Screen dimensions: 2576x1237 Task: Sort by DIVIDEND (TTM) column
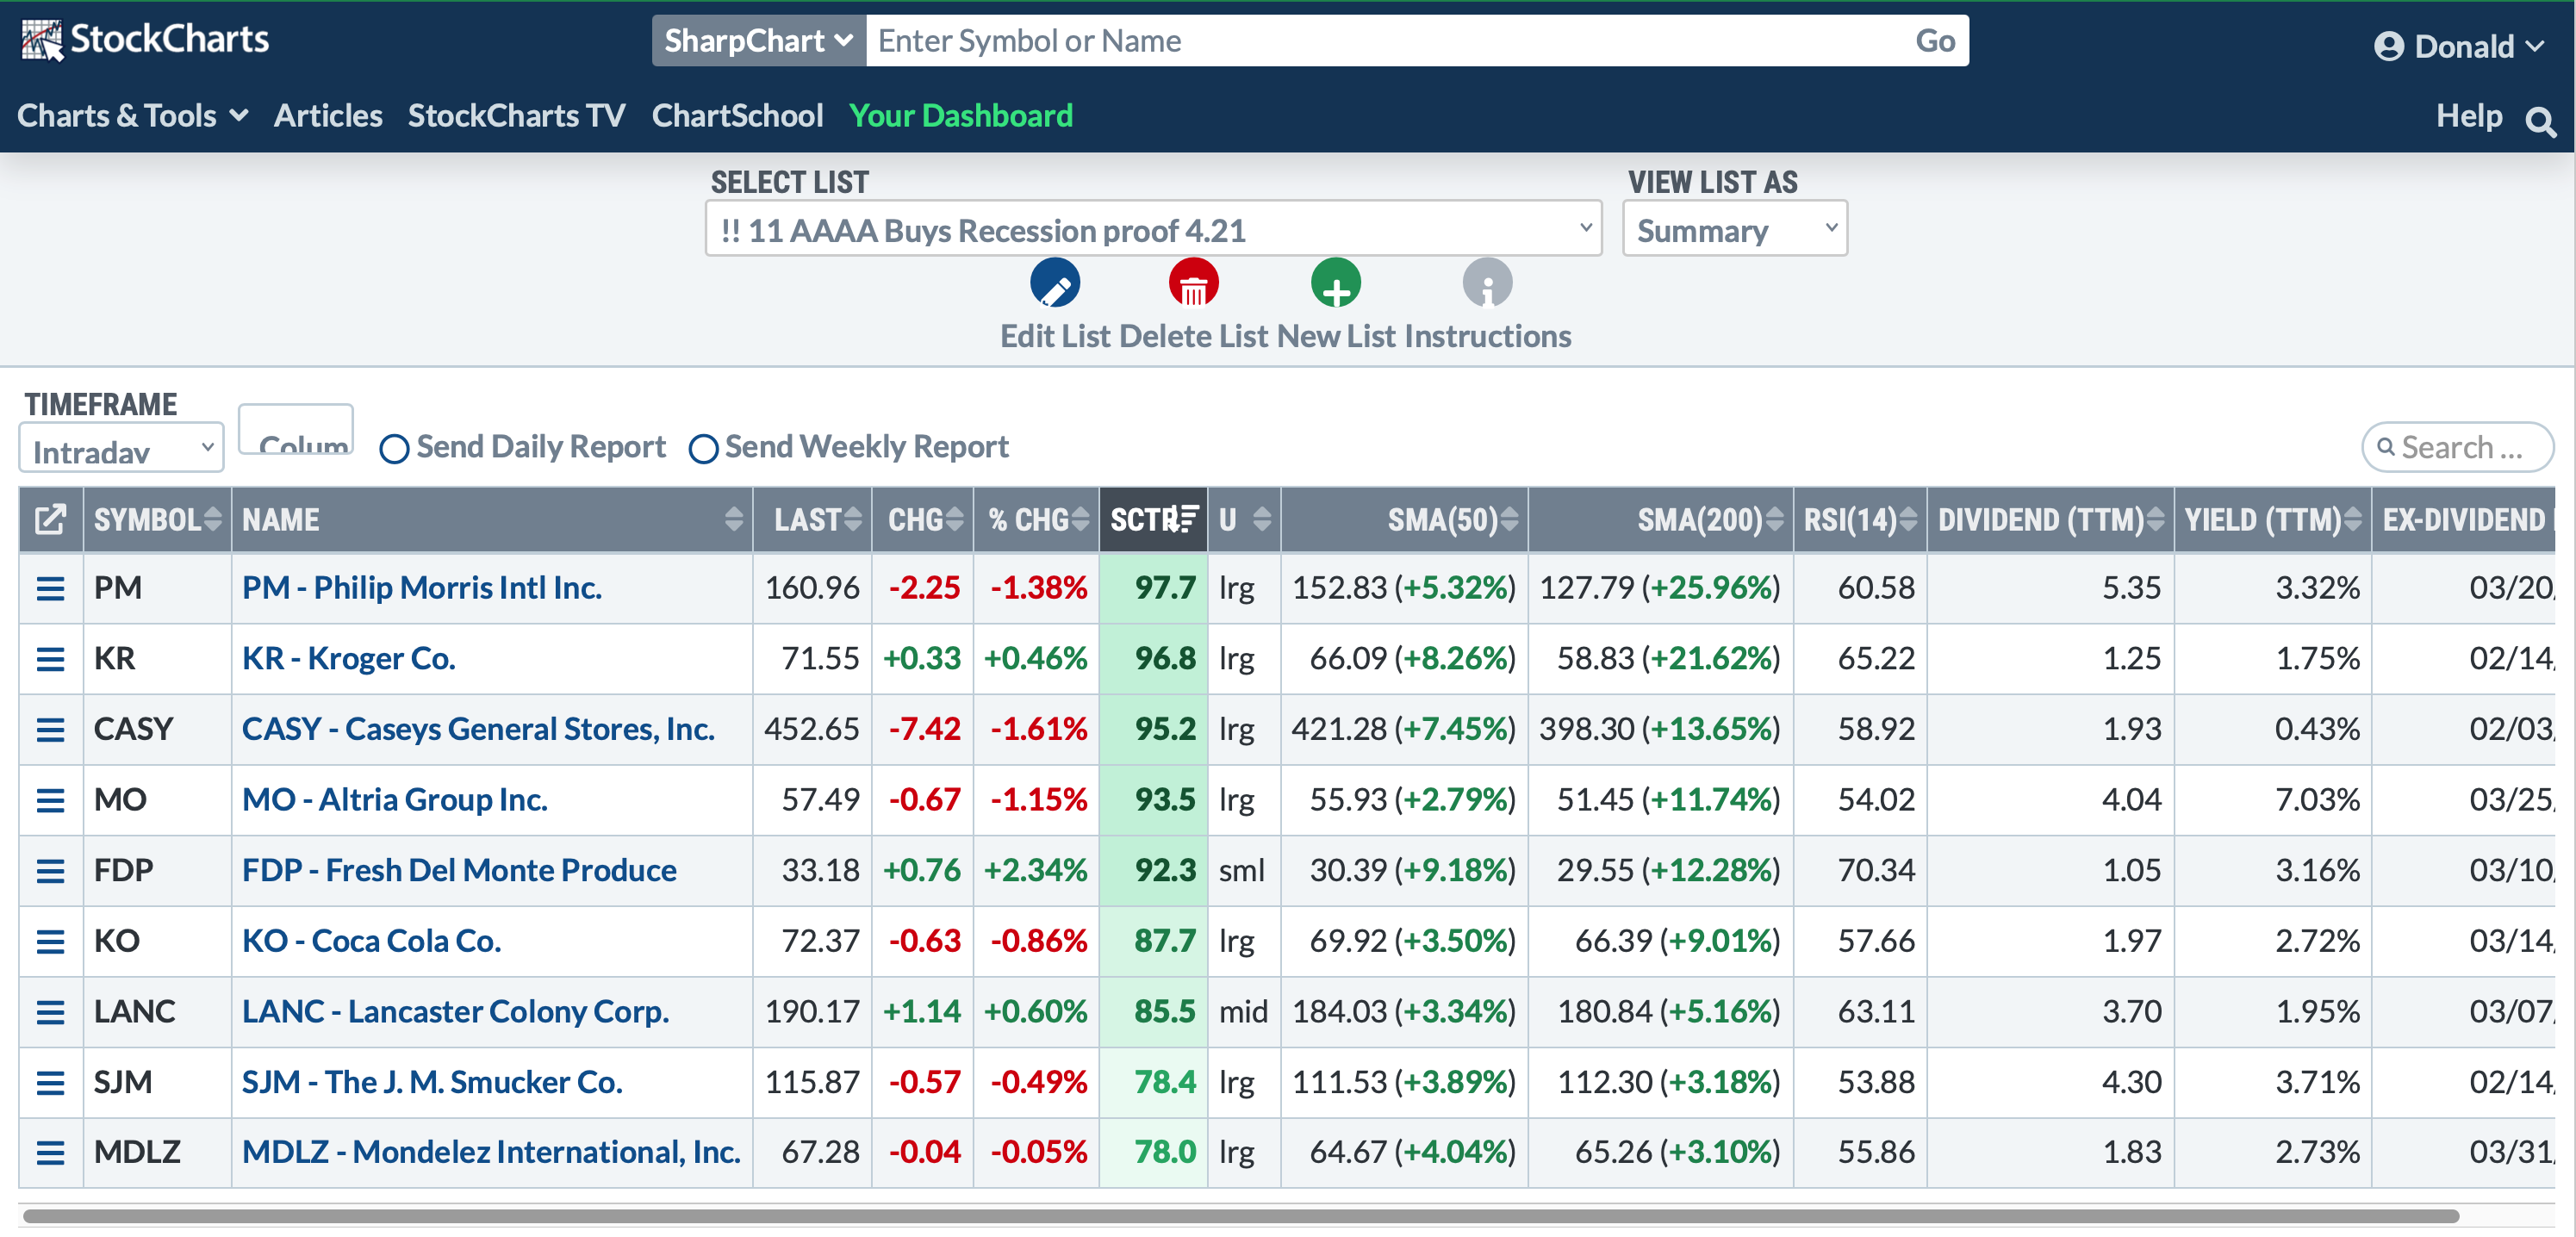tap(2051, 519)
